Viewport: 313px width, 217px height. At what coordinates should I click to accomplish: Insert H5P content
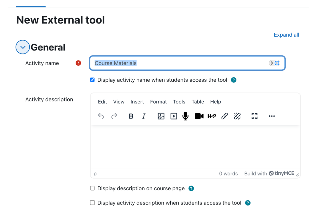tap(212, 116)
